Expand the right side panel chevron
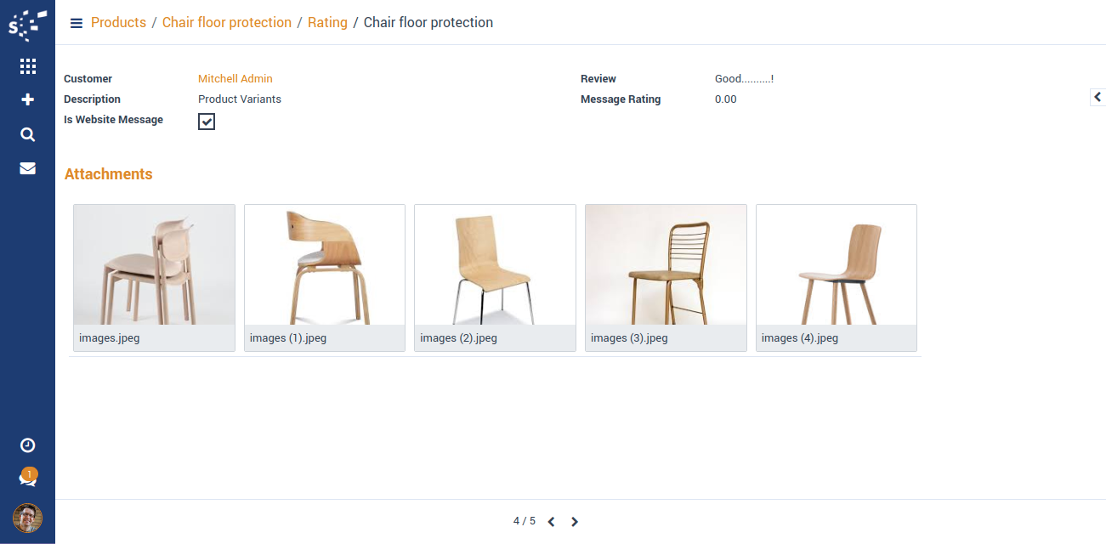Image resolution: width=1106 pixels, height=544 pixels. (x=1097, y=97)
